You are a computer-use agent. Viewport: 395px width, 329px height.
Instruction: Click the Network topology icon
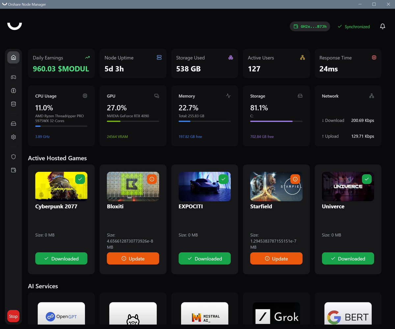372,96
